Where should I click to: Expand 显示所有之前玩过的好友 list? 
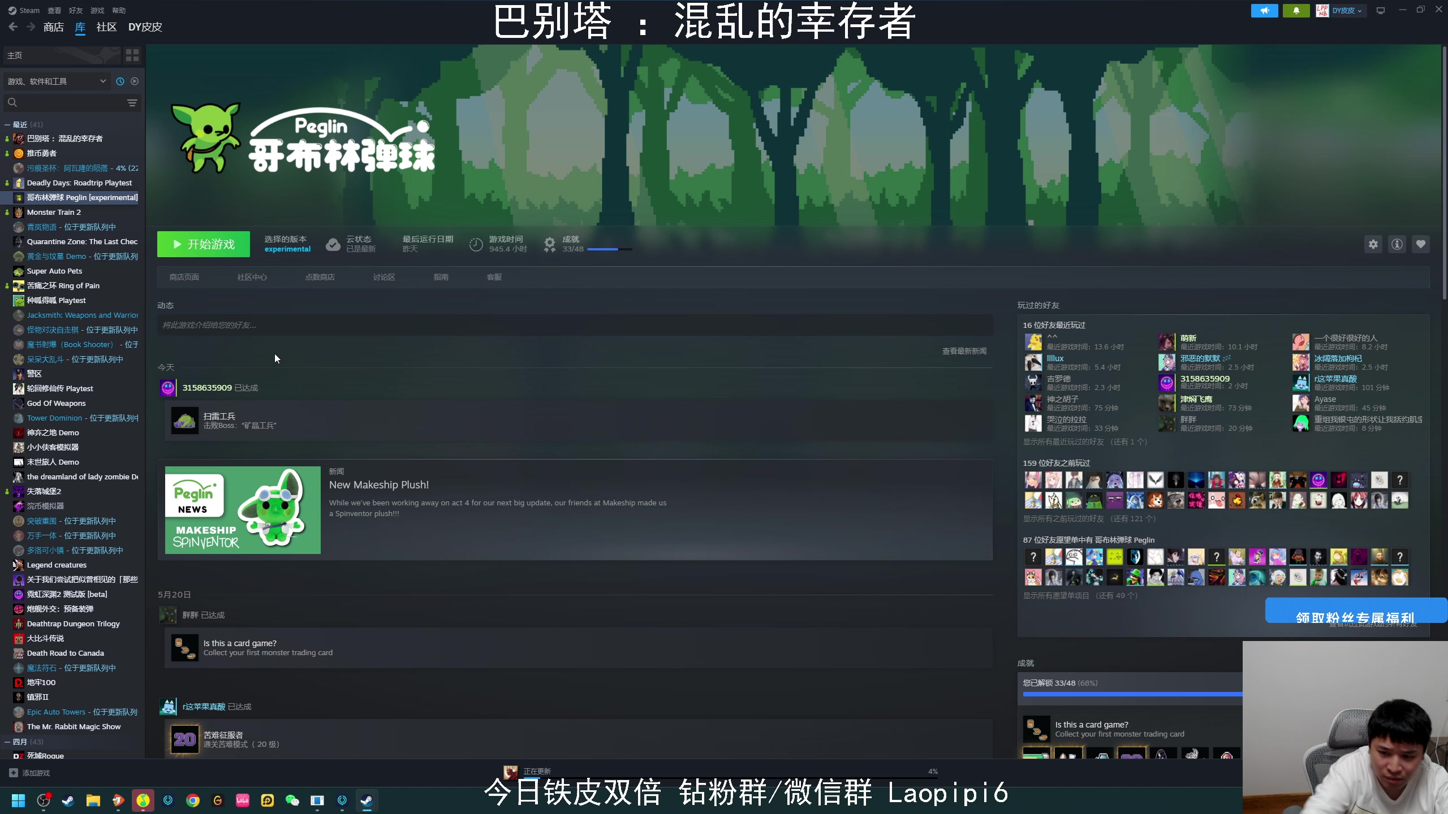click(1089, 518)
